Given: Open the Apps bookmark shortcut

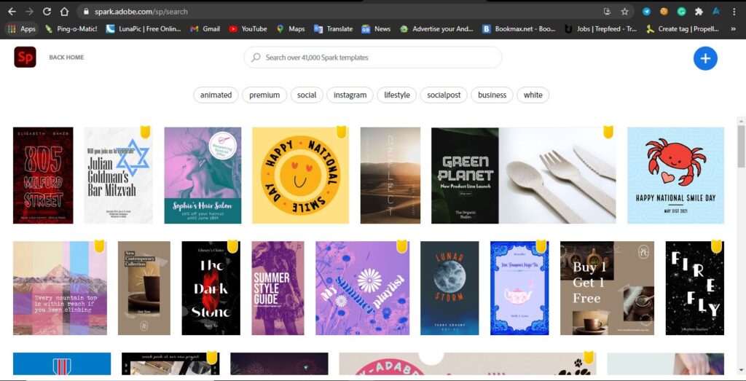Looking at the screenshot, I should point(22,28).
